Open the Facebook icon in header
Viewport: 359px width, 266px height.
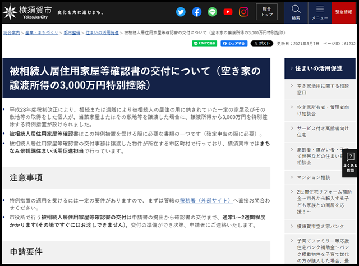coord(196,12)
